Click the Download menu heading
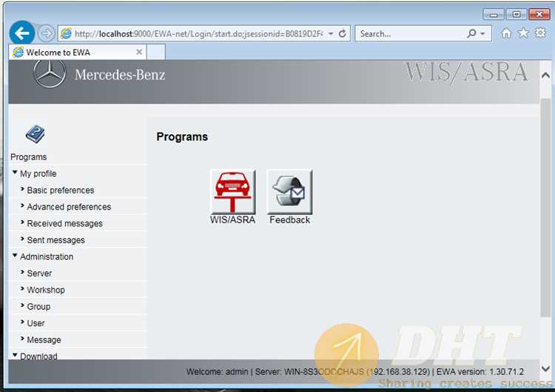The height and width of the screenshot is (392, 555). [x=38, y=356]
